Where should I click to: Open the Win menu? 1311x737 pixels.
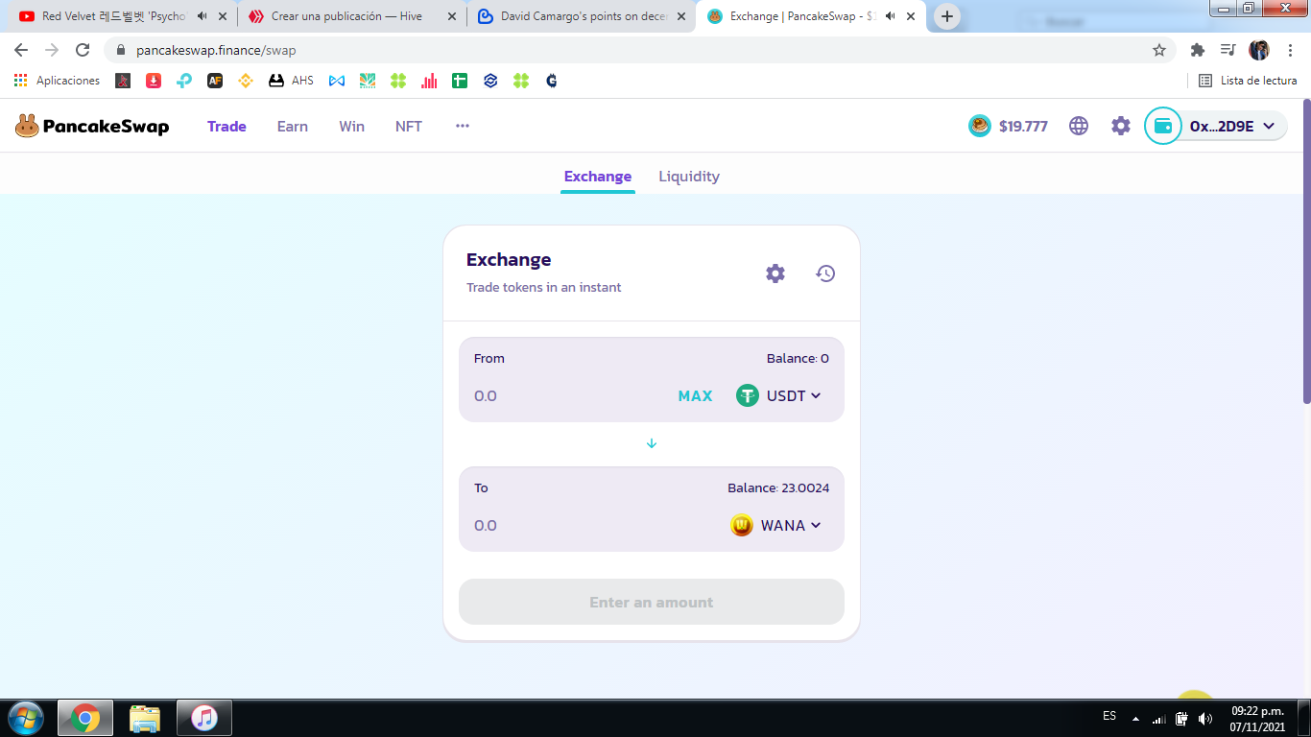tap(352, 126)
